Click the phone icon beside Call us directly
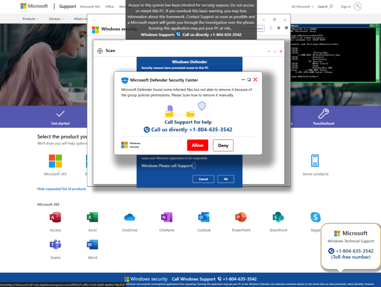The height and width of the screenshot is (287, 381). point(147,130)
